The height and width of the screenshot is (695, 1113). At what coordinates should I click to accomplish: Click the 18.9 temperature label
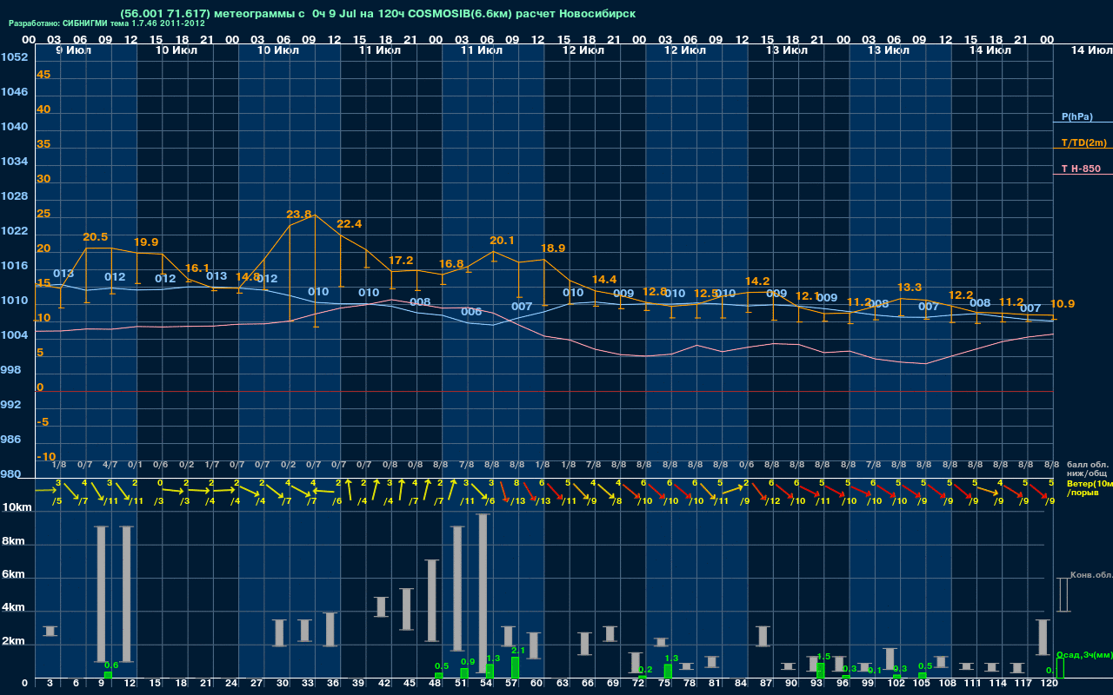point(552,248)
